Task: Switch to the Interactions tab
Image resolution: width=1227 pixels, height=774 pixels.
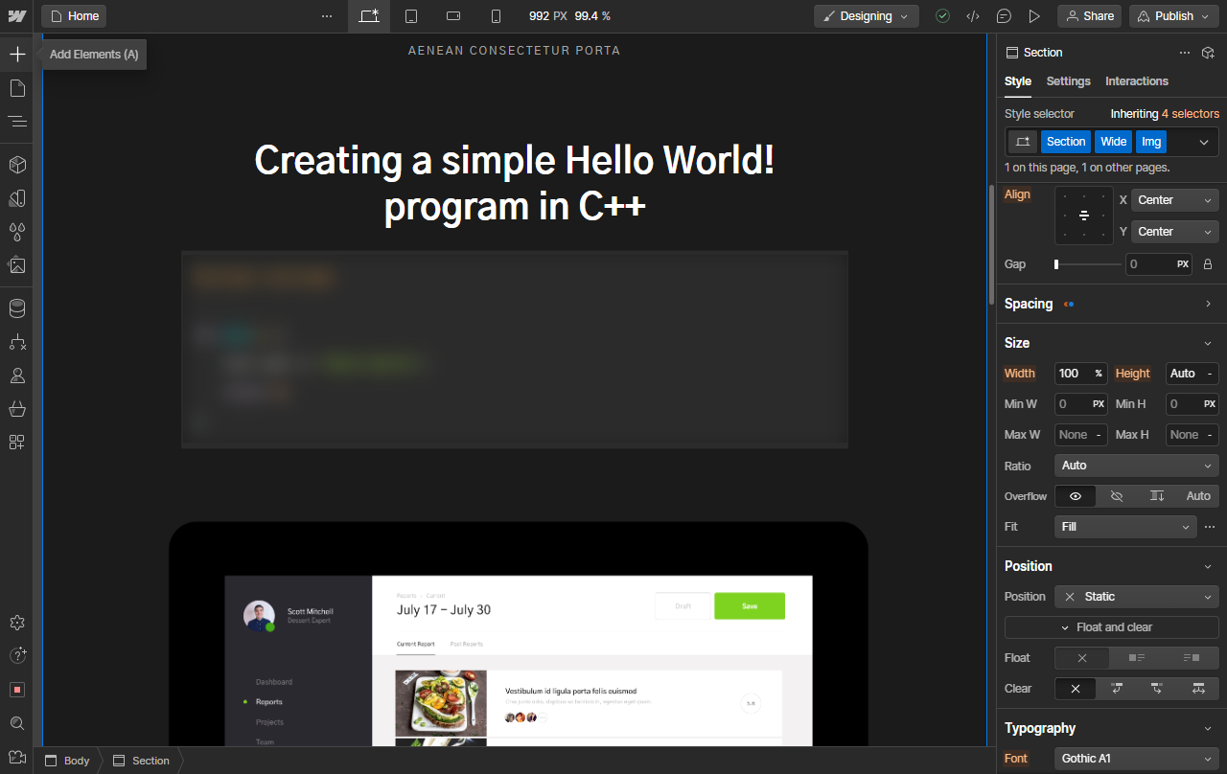Action: pyautogui.click(x=1137, y=81)
